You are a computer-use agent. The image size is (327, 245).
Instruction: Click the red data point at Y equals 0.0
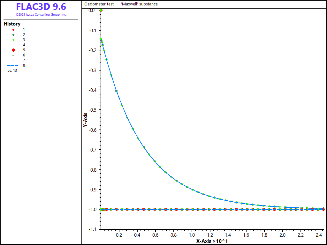101,10
